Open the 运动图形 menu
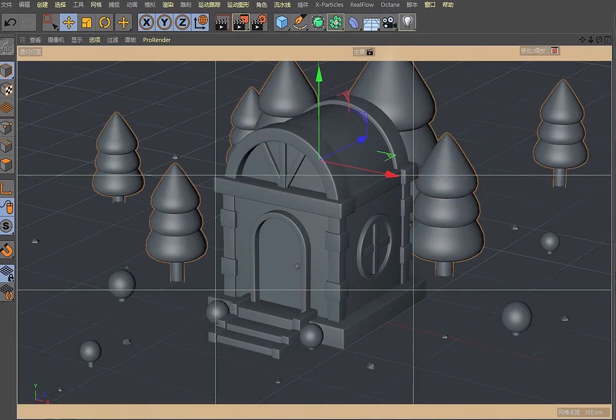The image size is (616, 420). click(x=238, y=4)
